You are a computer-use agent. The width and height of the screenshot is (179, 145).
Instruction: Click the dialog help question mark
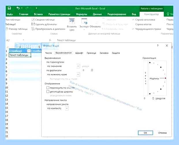pos(158,46)
